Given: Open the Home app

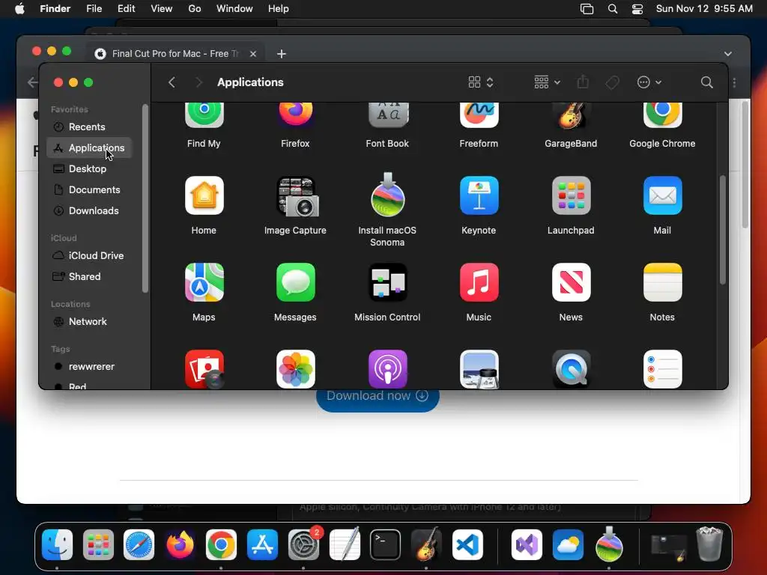Looking at the screenshot, I should [x=204, y=195].
